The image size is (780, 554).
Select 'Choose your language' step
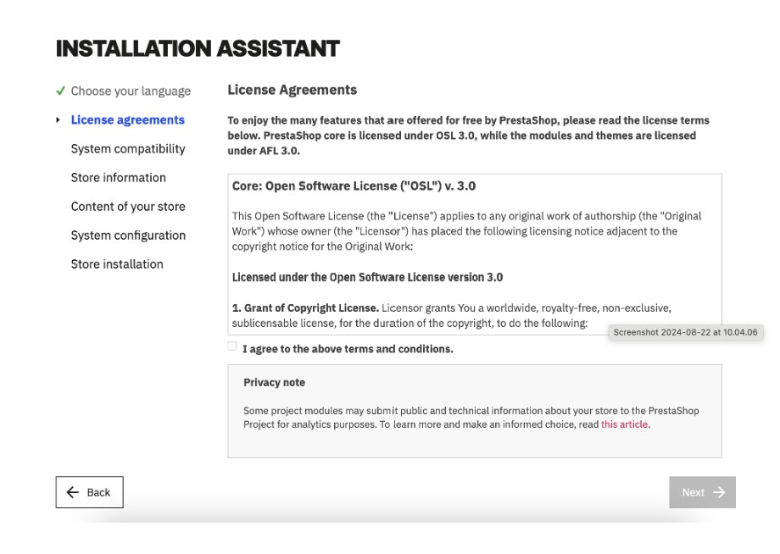click(x=131, y=91)
